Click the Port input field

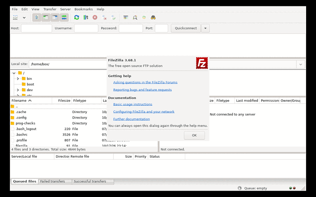pyautogui.click(x=162, y=28)
